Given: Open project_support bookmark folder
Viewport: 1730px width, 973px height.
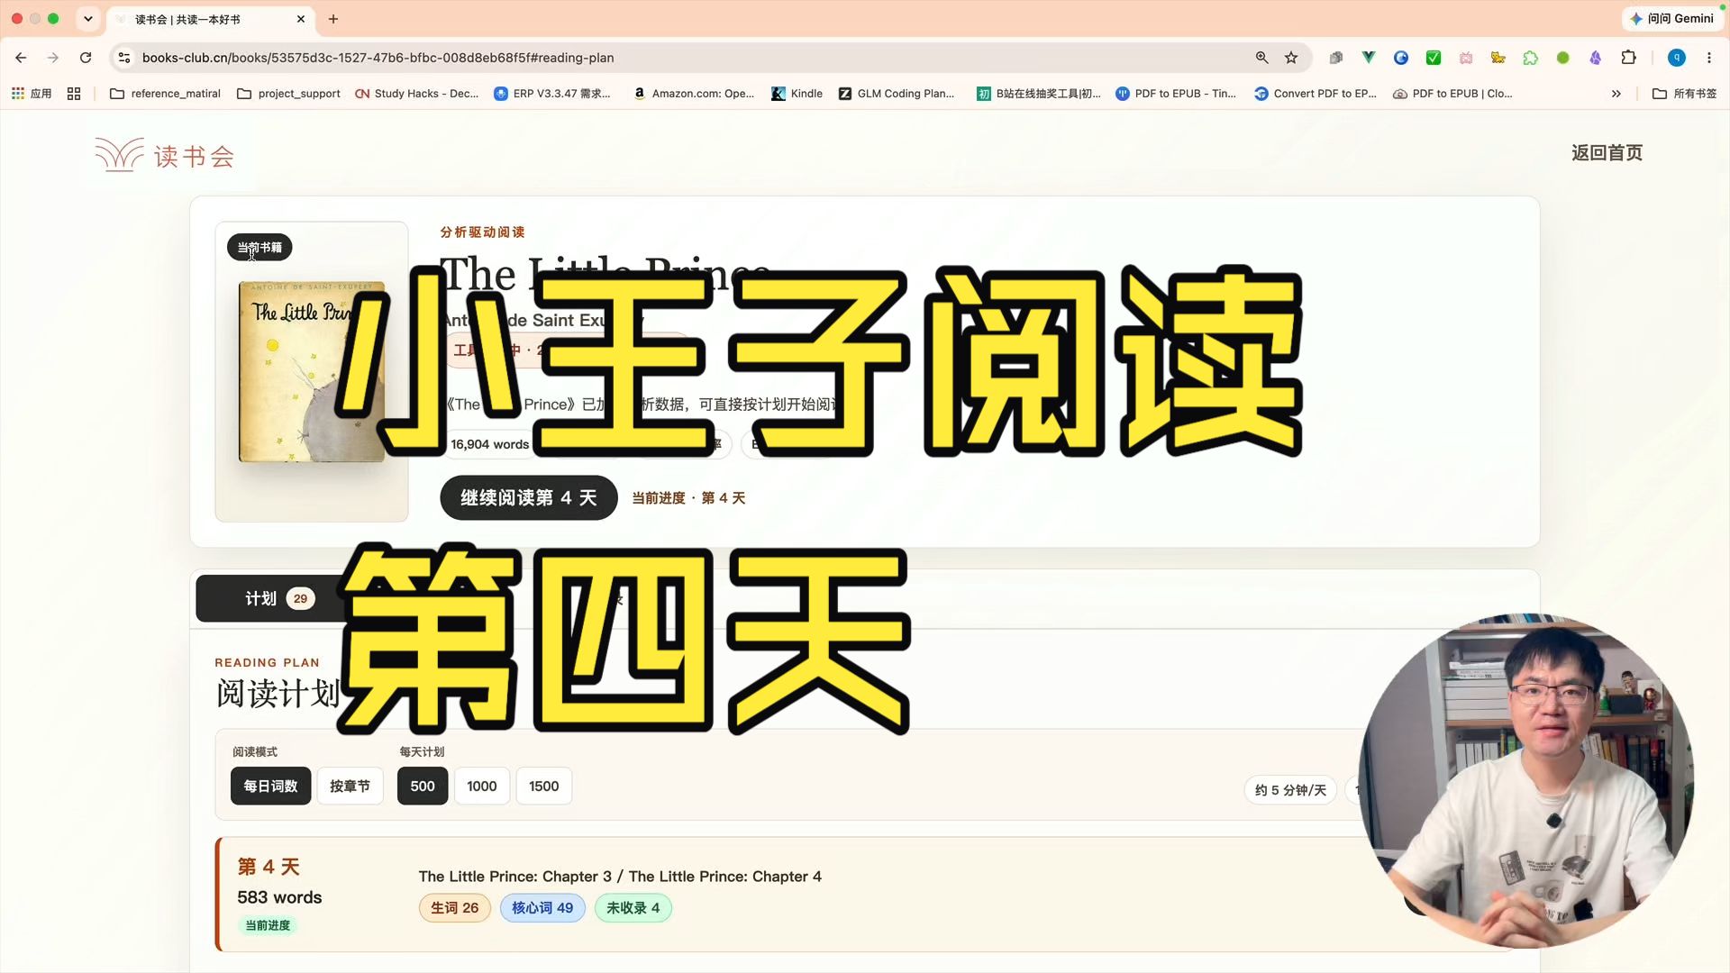Looking at the screenshot, I should point(288,94).
